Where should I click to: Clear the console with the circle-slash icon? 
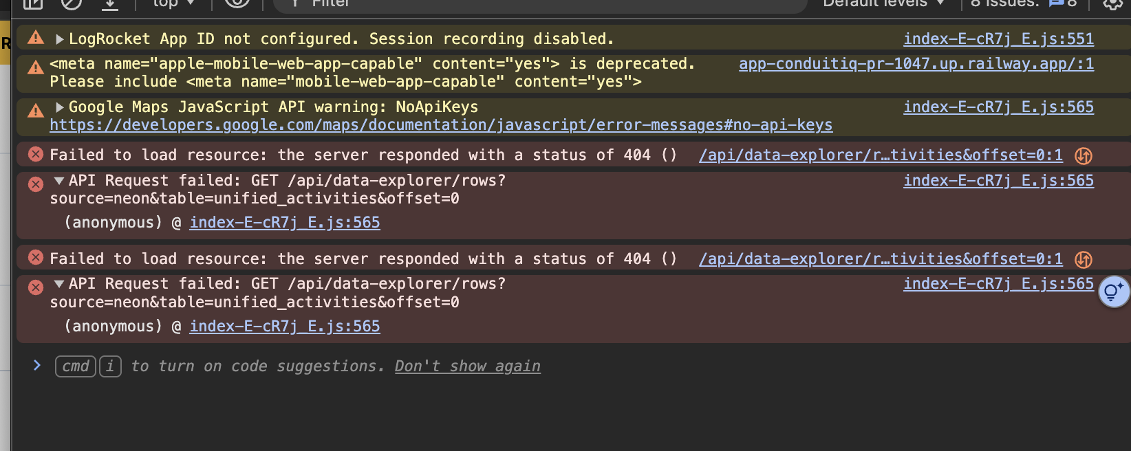pyautogui.click(x=71, y=3)
